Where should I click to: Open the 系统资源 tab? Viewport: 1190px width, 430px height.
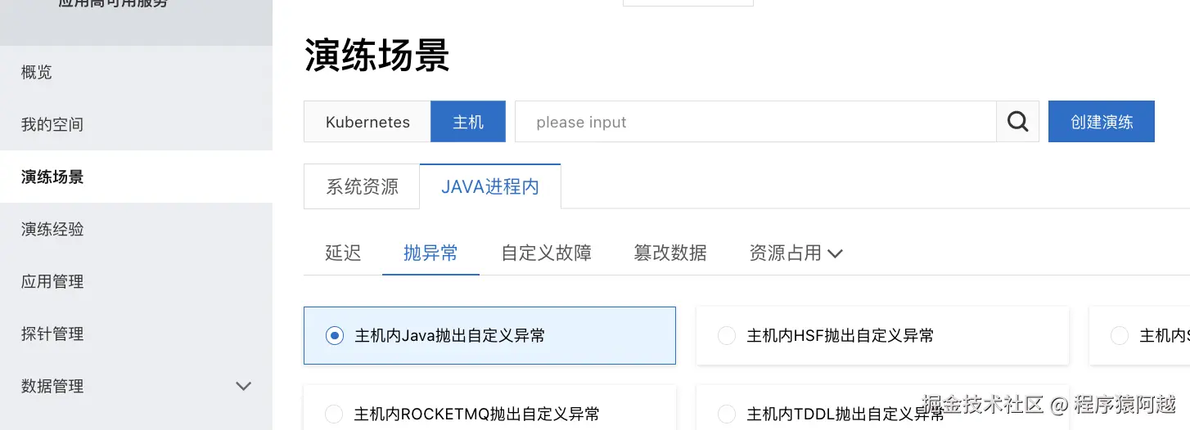(x=362, y=186)
